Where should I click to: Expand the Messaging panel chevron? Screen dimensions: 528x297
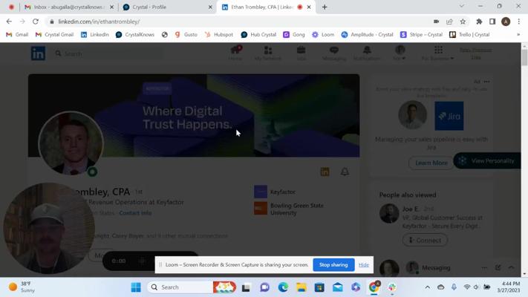pyautogui.click(x=511, y=267)
